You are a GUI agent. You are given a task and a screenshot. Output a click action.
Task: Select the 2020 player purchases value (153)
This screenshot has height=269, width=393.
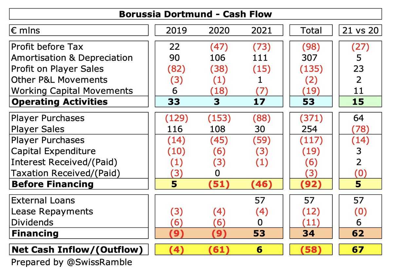(x=219, y=118)
